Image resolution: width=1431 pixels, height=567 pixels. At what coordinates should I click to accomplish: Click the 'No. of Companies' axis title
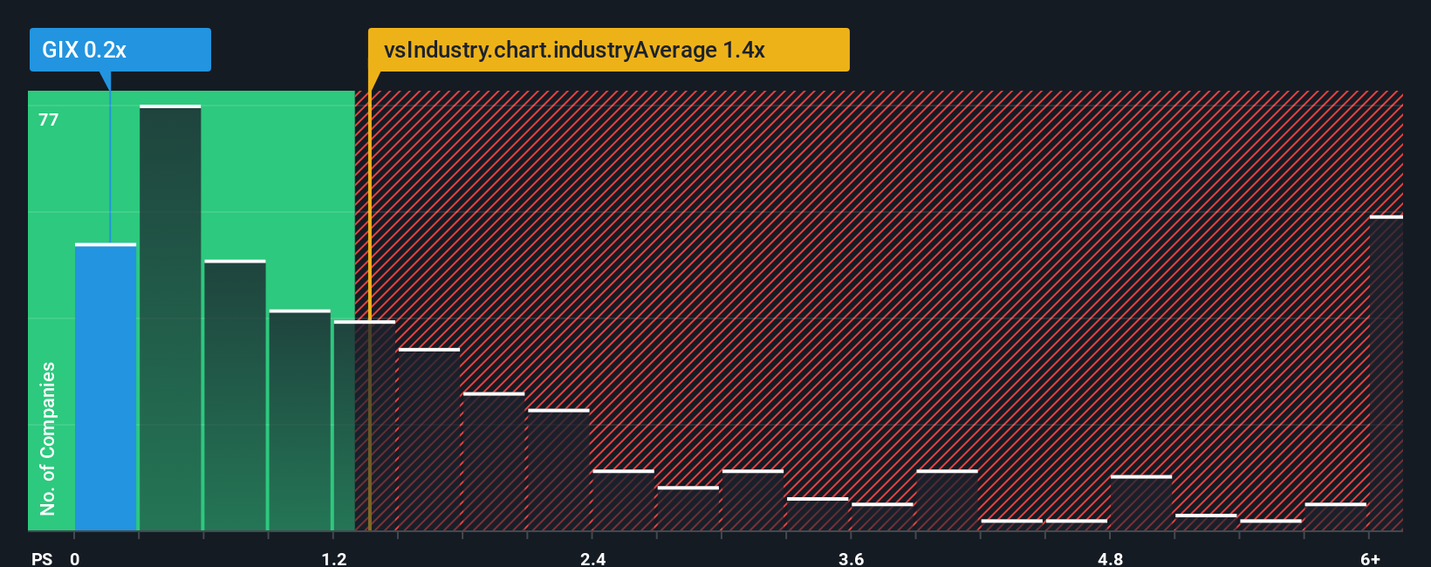48,439
